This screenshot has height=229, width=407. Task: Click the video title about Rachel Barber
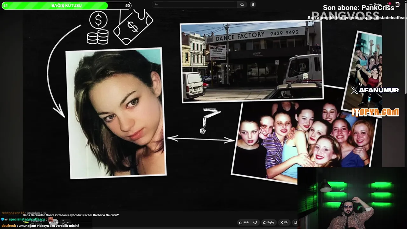pyautogui.click(x=71, y=215)
